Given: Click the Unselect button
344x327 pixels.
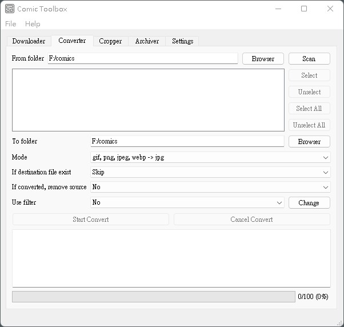Looking at the screenshot, I should [x=309, y=91].
